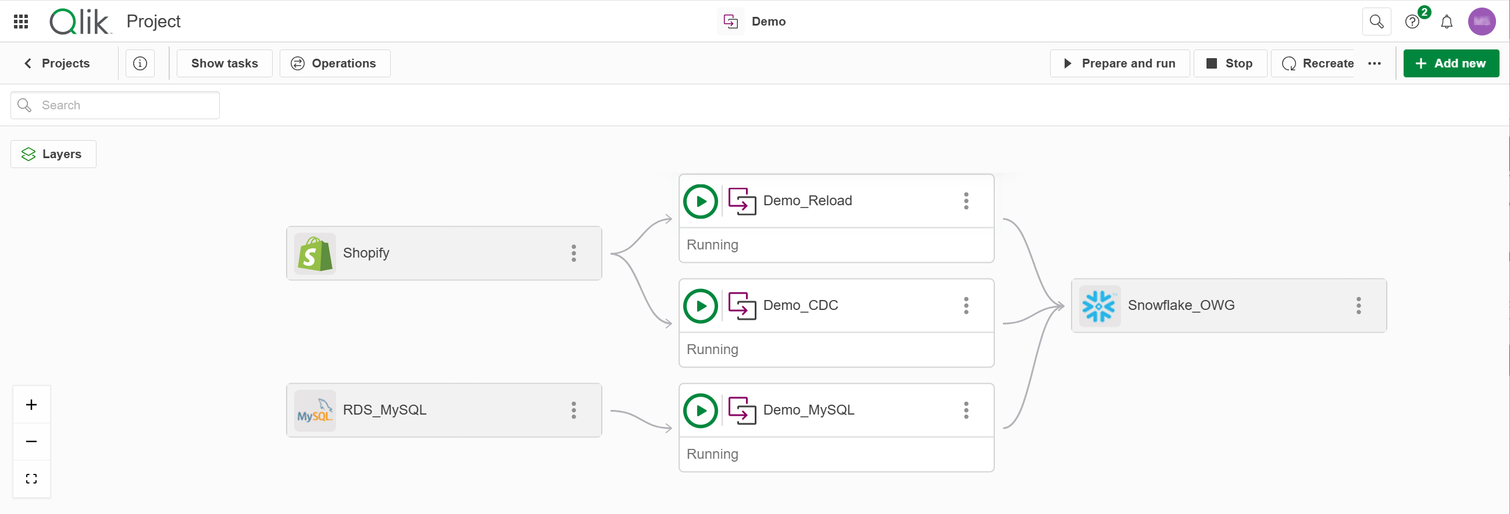The width and height of the screenshot is (1510, 514).
Task: Open the help icon with badge
Action: coord(1412,22)
